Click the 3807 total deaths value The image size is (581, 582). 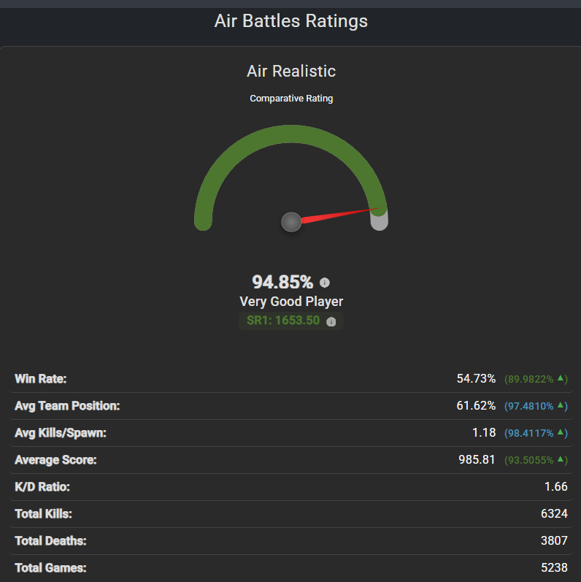pos(554,541)
